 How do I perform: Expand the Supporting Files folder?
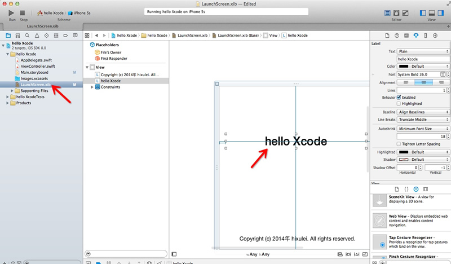pyautogui.click(x=12, y=91)
